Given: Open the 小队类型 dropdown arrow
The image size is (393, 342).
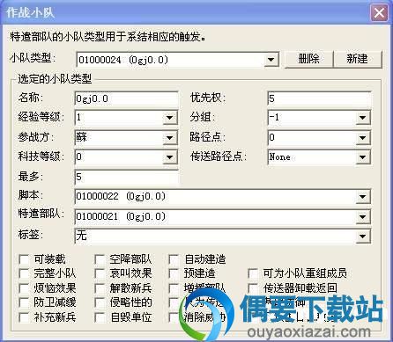Looking at the screenshot, I should tap(271, 60).
